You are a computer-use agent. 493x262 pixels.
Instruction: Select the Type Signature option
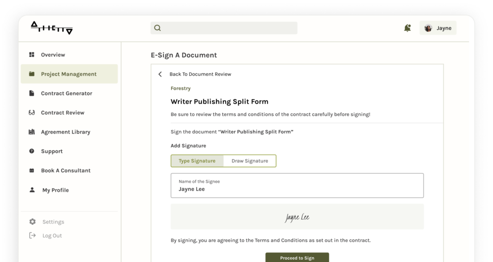[x=197, y=161]
